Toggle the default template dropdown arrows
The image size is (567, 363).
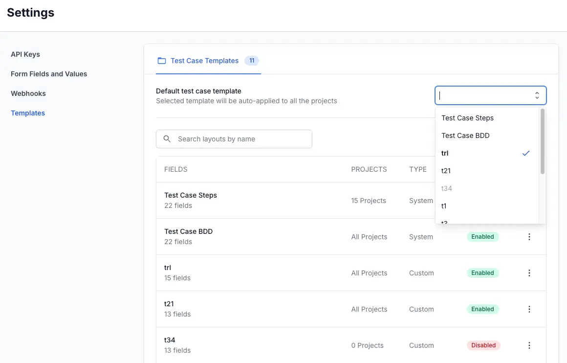click(x=537, y=96)
